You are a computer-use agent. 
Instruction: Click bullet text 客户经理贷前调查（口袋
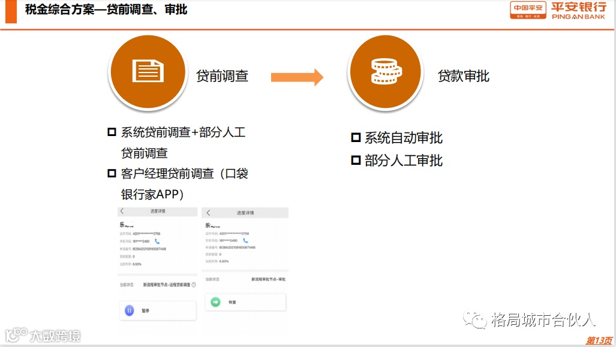click(185, 174)
